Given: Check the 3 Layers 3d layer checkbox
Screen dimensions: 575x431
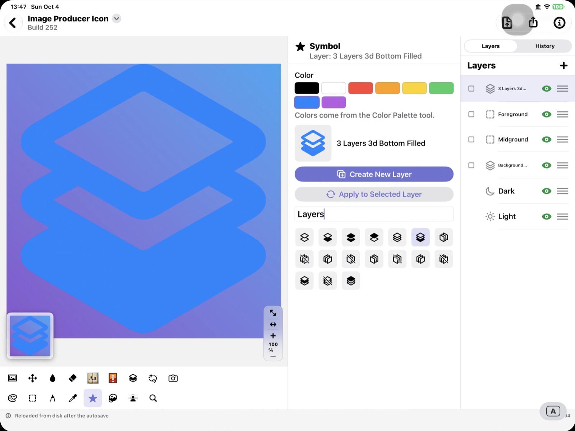Looking at the screenshot, I should (471, 88).
